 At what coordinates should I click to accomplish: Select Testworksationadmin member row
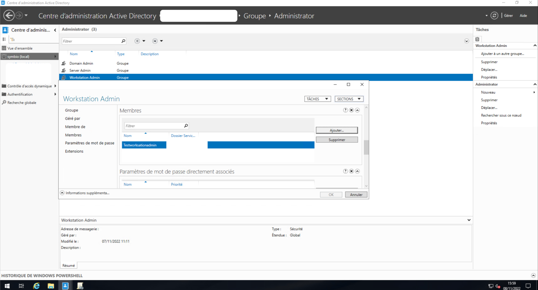(x=218, y=145)
